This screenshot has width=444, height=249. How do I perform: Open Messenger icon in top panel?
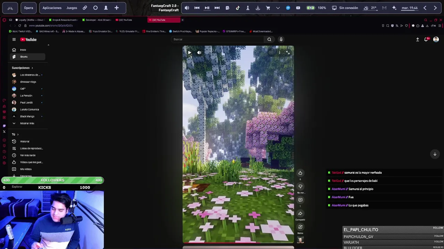click(288, 8)
